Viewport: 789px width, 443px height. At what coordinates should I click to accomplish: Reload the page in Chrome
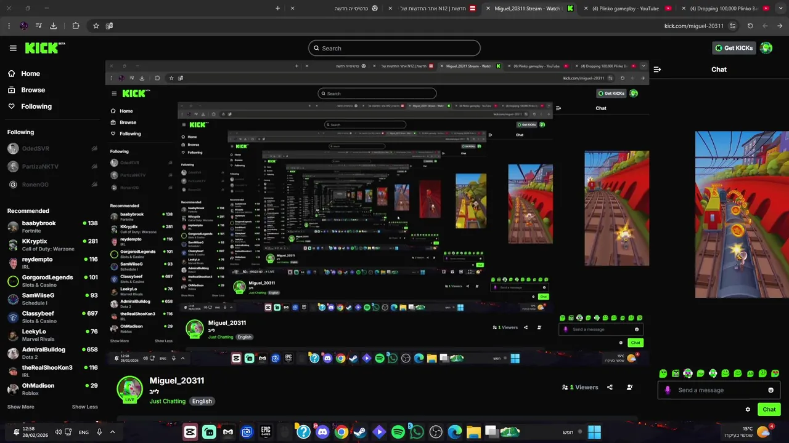[x=750, y=26]
